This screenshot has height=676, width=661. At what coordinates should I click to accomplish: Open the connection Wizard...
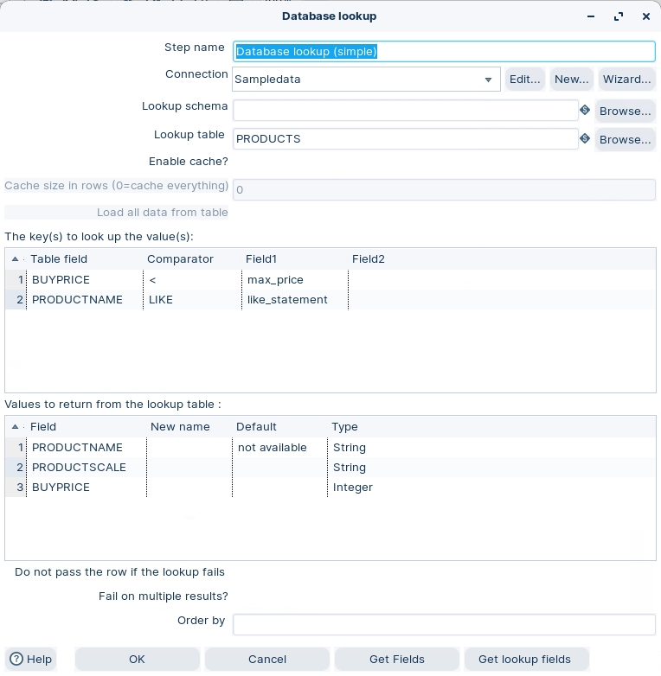pyautogui.click(x=626, y=80)
